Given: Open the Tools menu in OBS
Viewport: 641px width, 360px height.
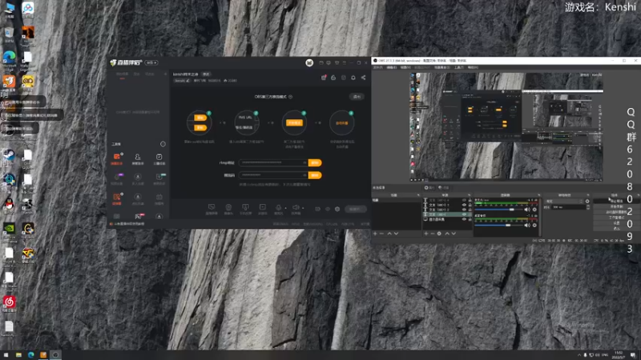Looking at the screenshot, I should point(459,67).
